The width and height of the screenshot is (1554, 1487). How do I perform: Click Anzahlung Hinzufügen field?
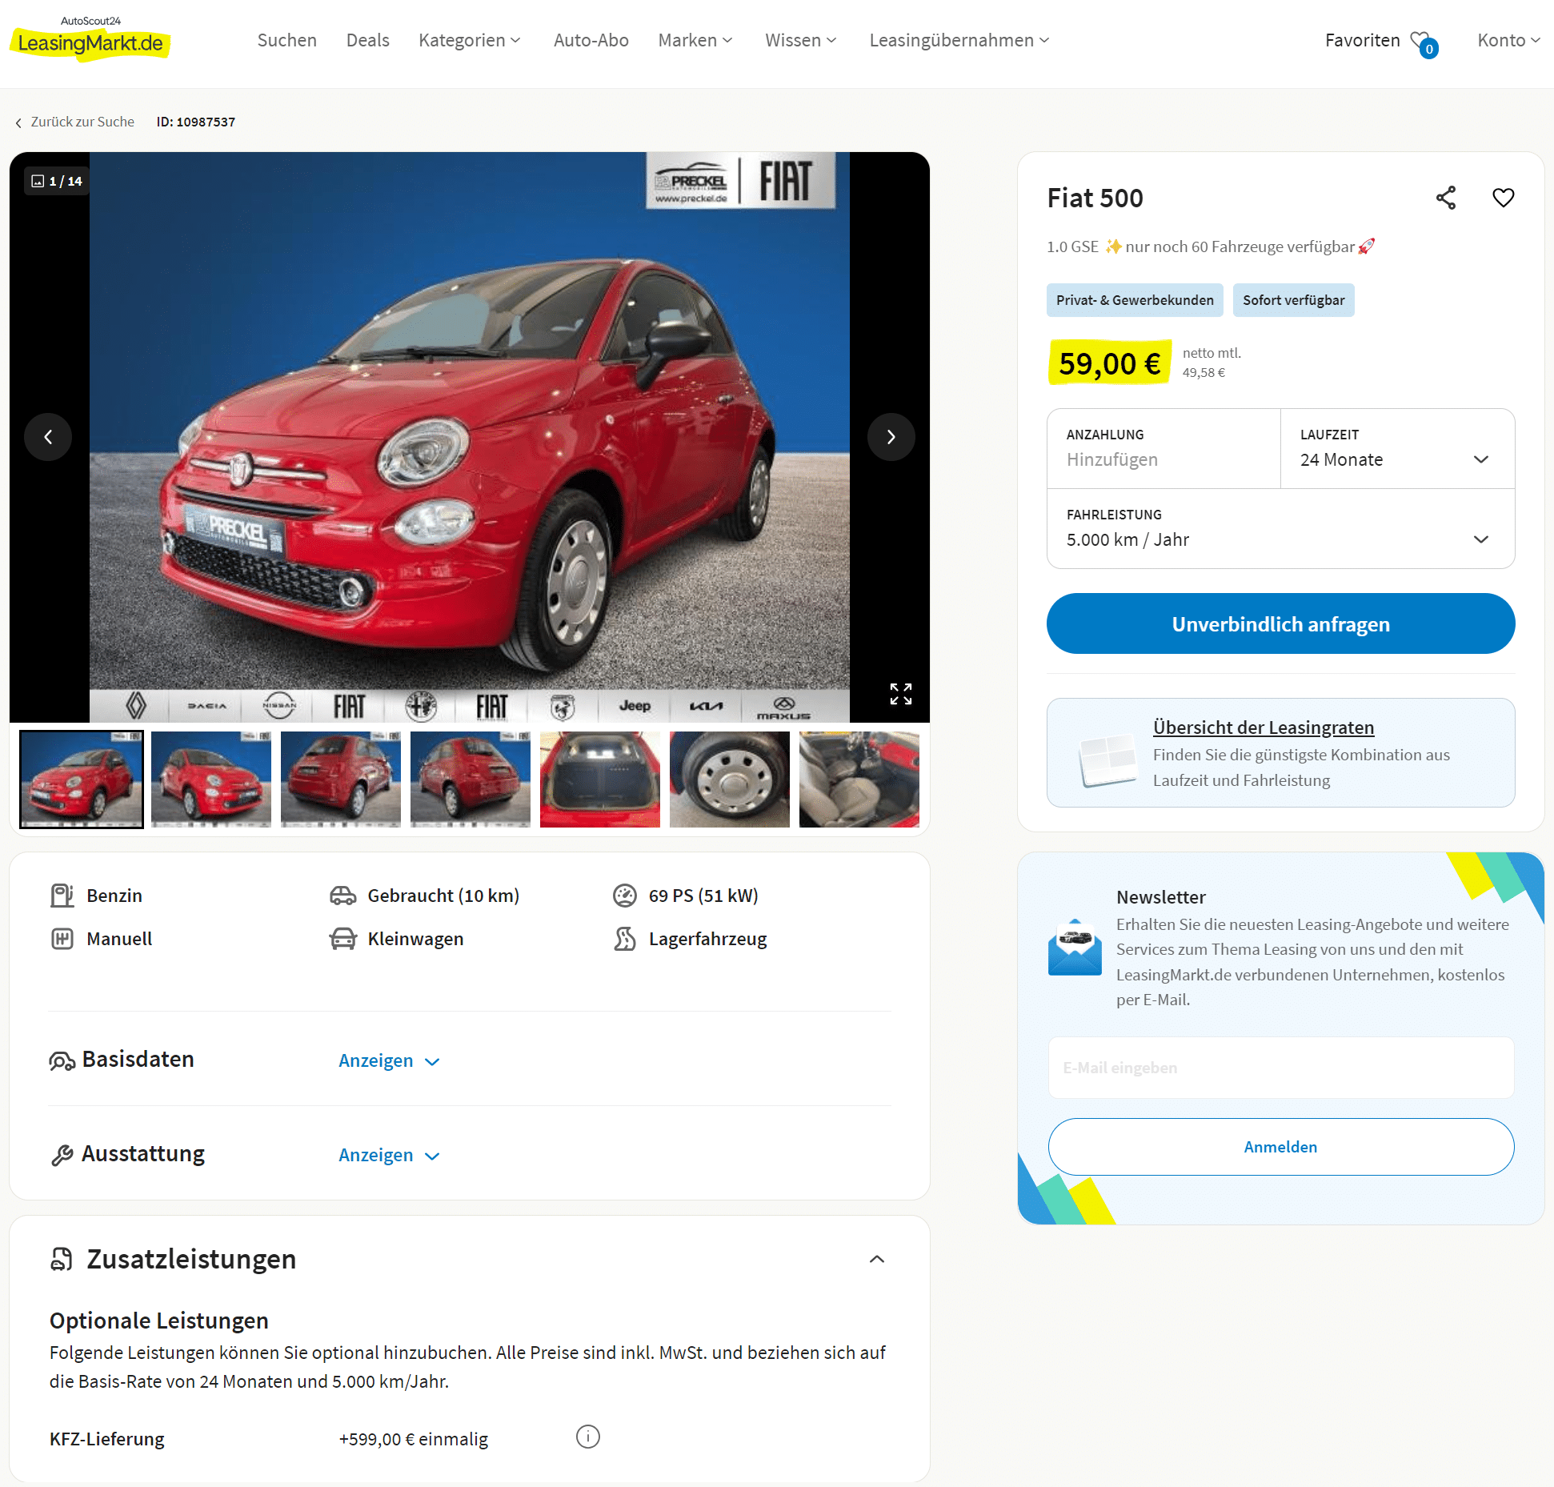1163,449
